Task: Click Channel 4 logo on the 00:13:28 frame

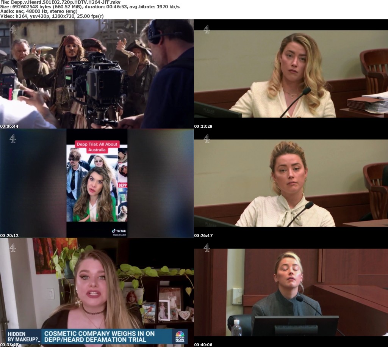Action: point(207,29)
